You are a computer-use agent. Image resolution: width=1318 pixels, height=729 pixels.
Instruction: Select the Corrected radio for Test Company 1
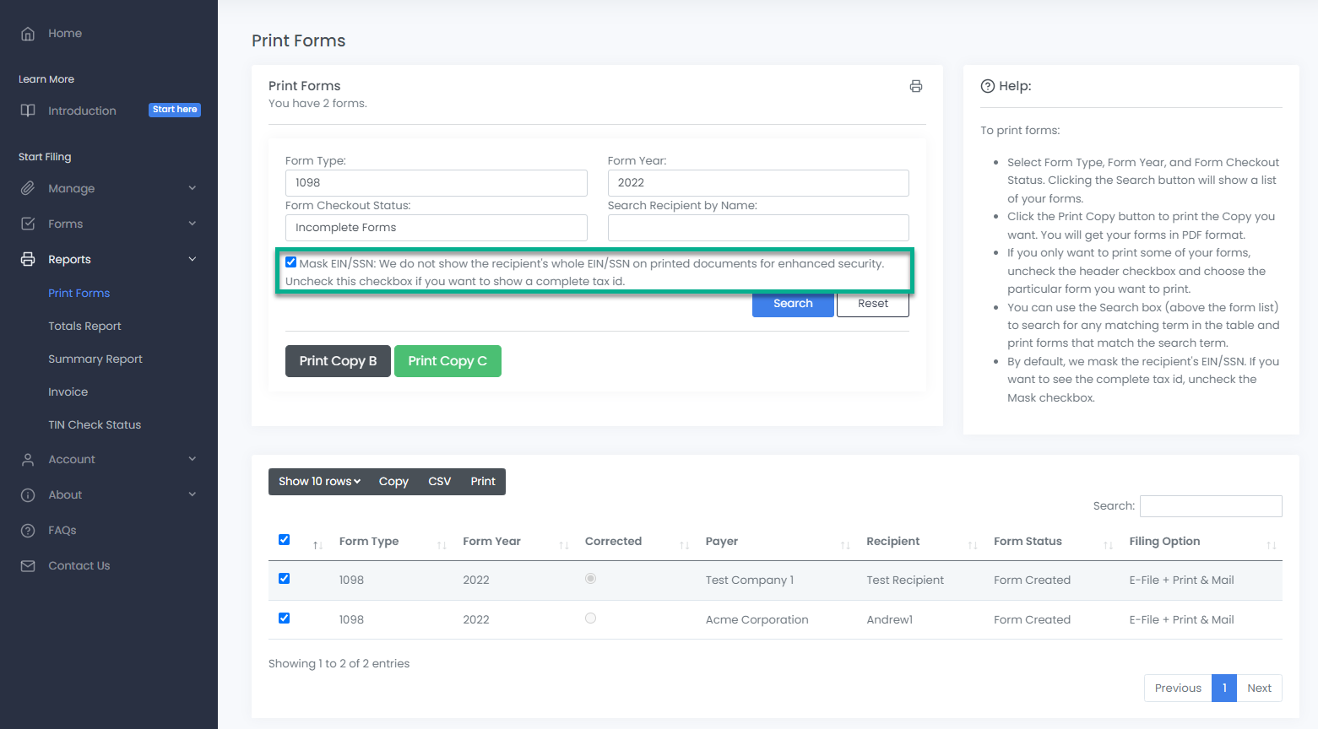tap(591, 579)
